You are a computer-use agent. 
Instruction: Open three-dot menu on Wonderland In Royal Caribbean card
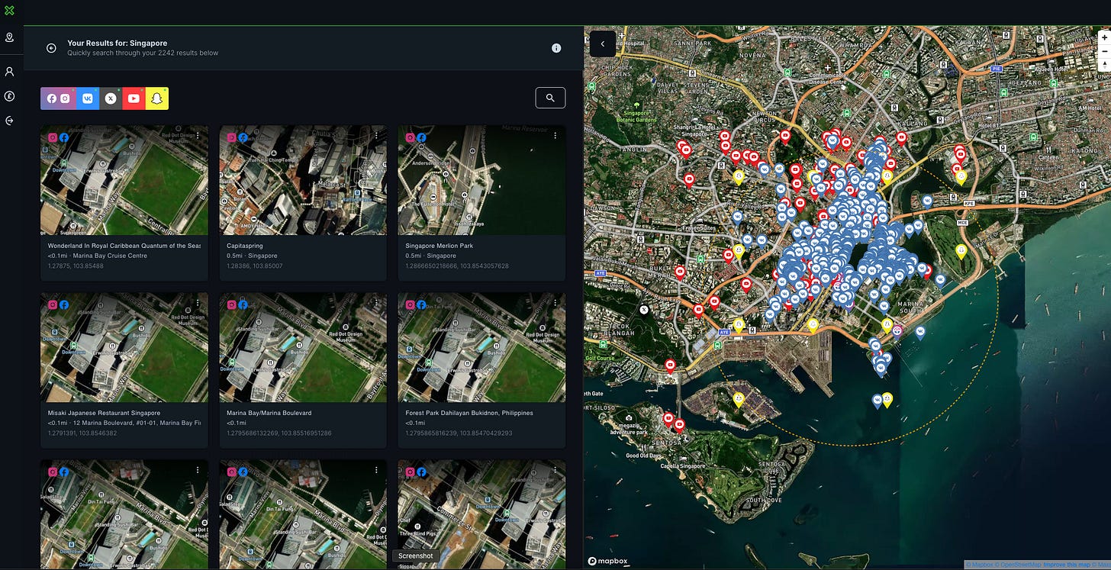pos(198,136)
